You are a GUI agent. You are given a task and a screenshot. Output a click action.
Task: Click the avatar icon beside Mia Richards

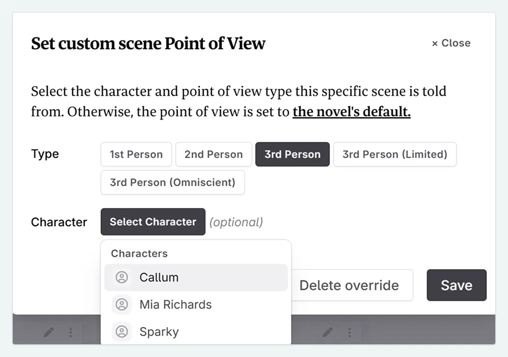(121, 304)
